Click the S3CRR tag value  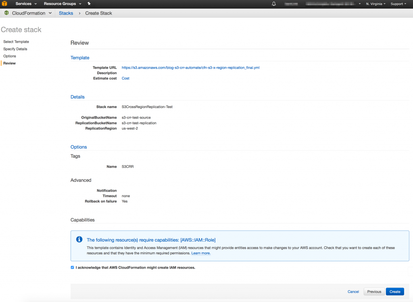pyautogui.click(x=127, y=167)
